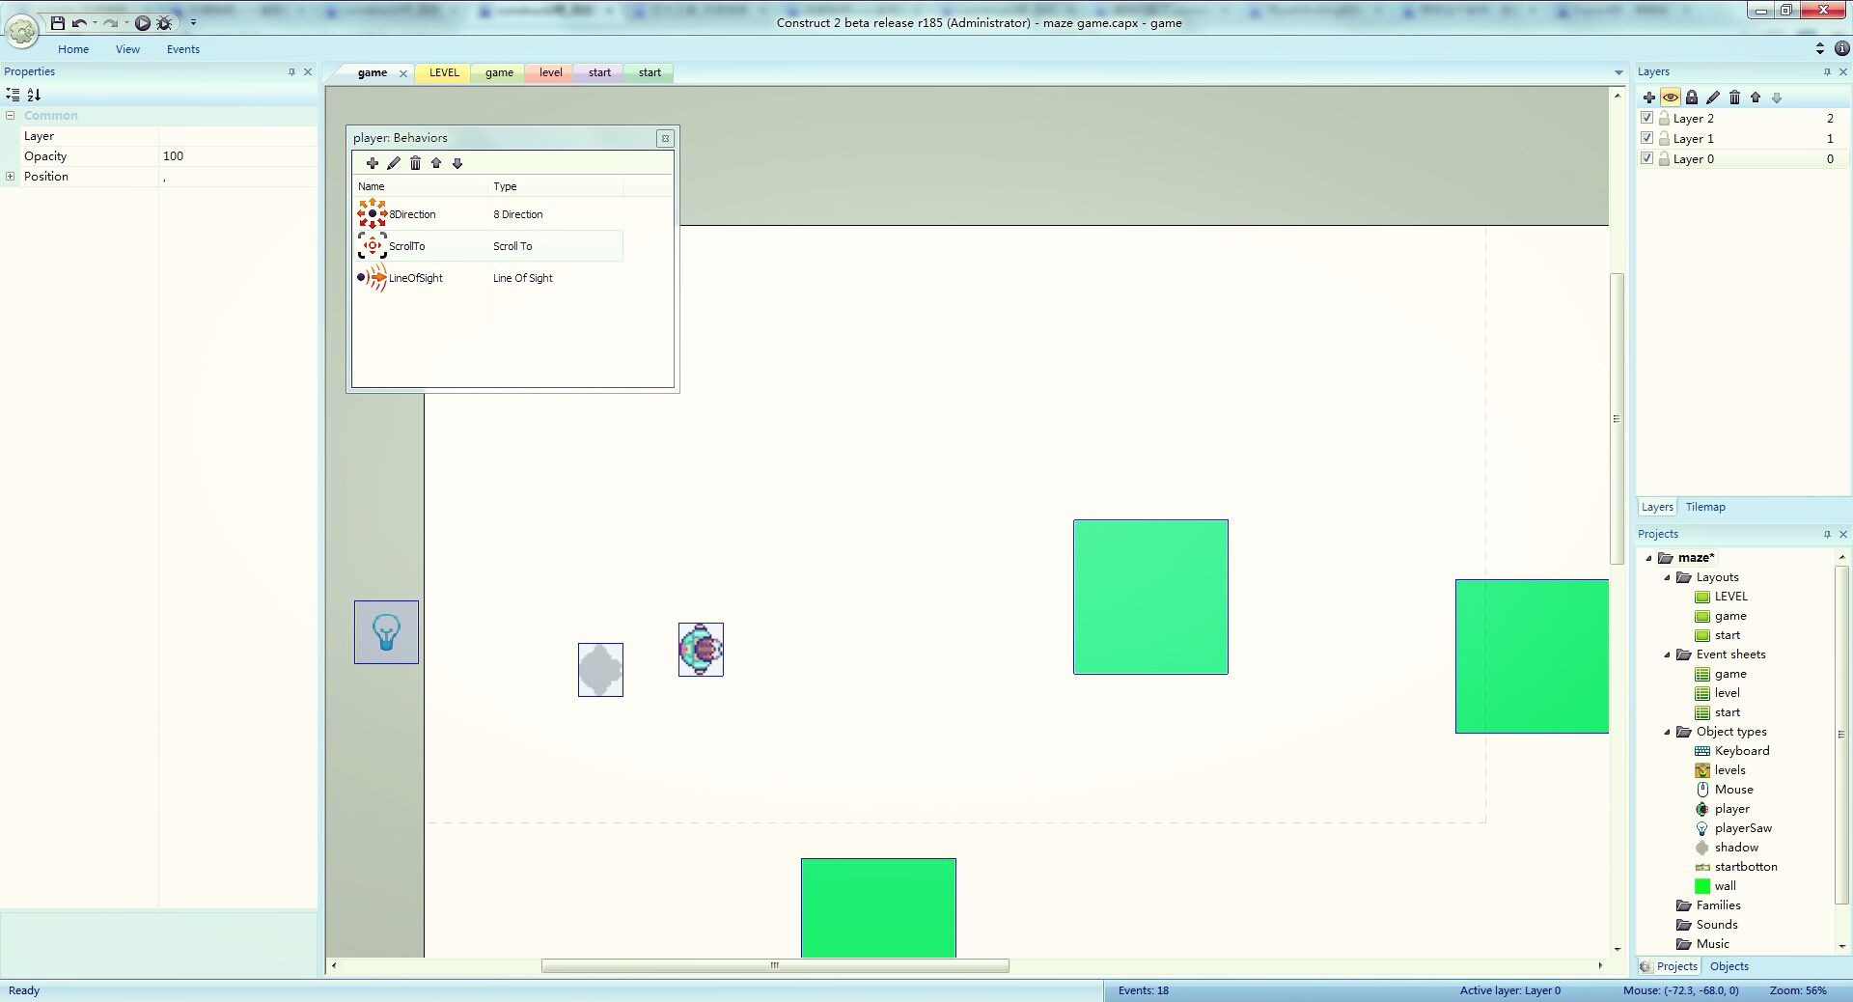Run the layout with the play icon
The height and width of the screenshot is (1002, 1853).
tap(143, 22)
